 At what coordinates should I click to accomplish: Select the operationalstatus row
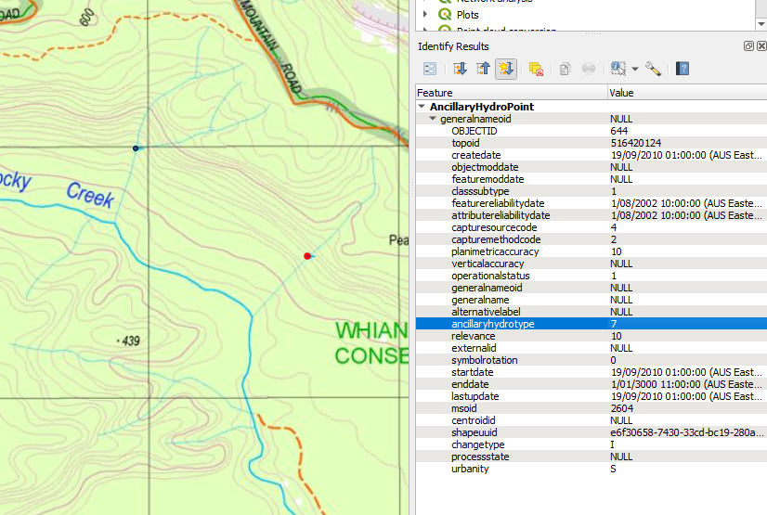[x=591, y=276]
